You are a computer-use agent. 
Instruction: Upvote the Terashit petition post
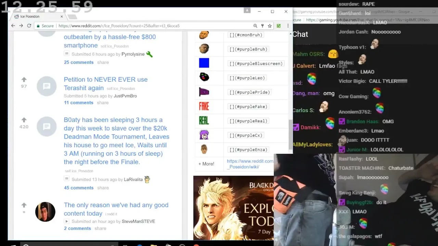[24, 80]
